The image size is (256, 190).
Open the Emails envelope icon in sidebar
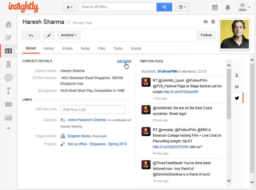[8, 104]
